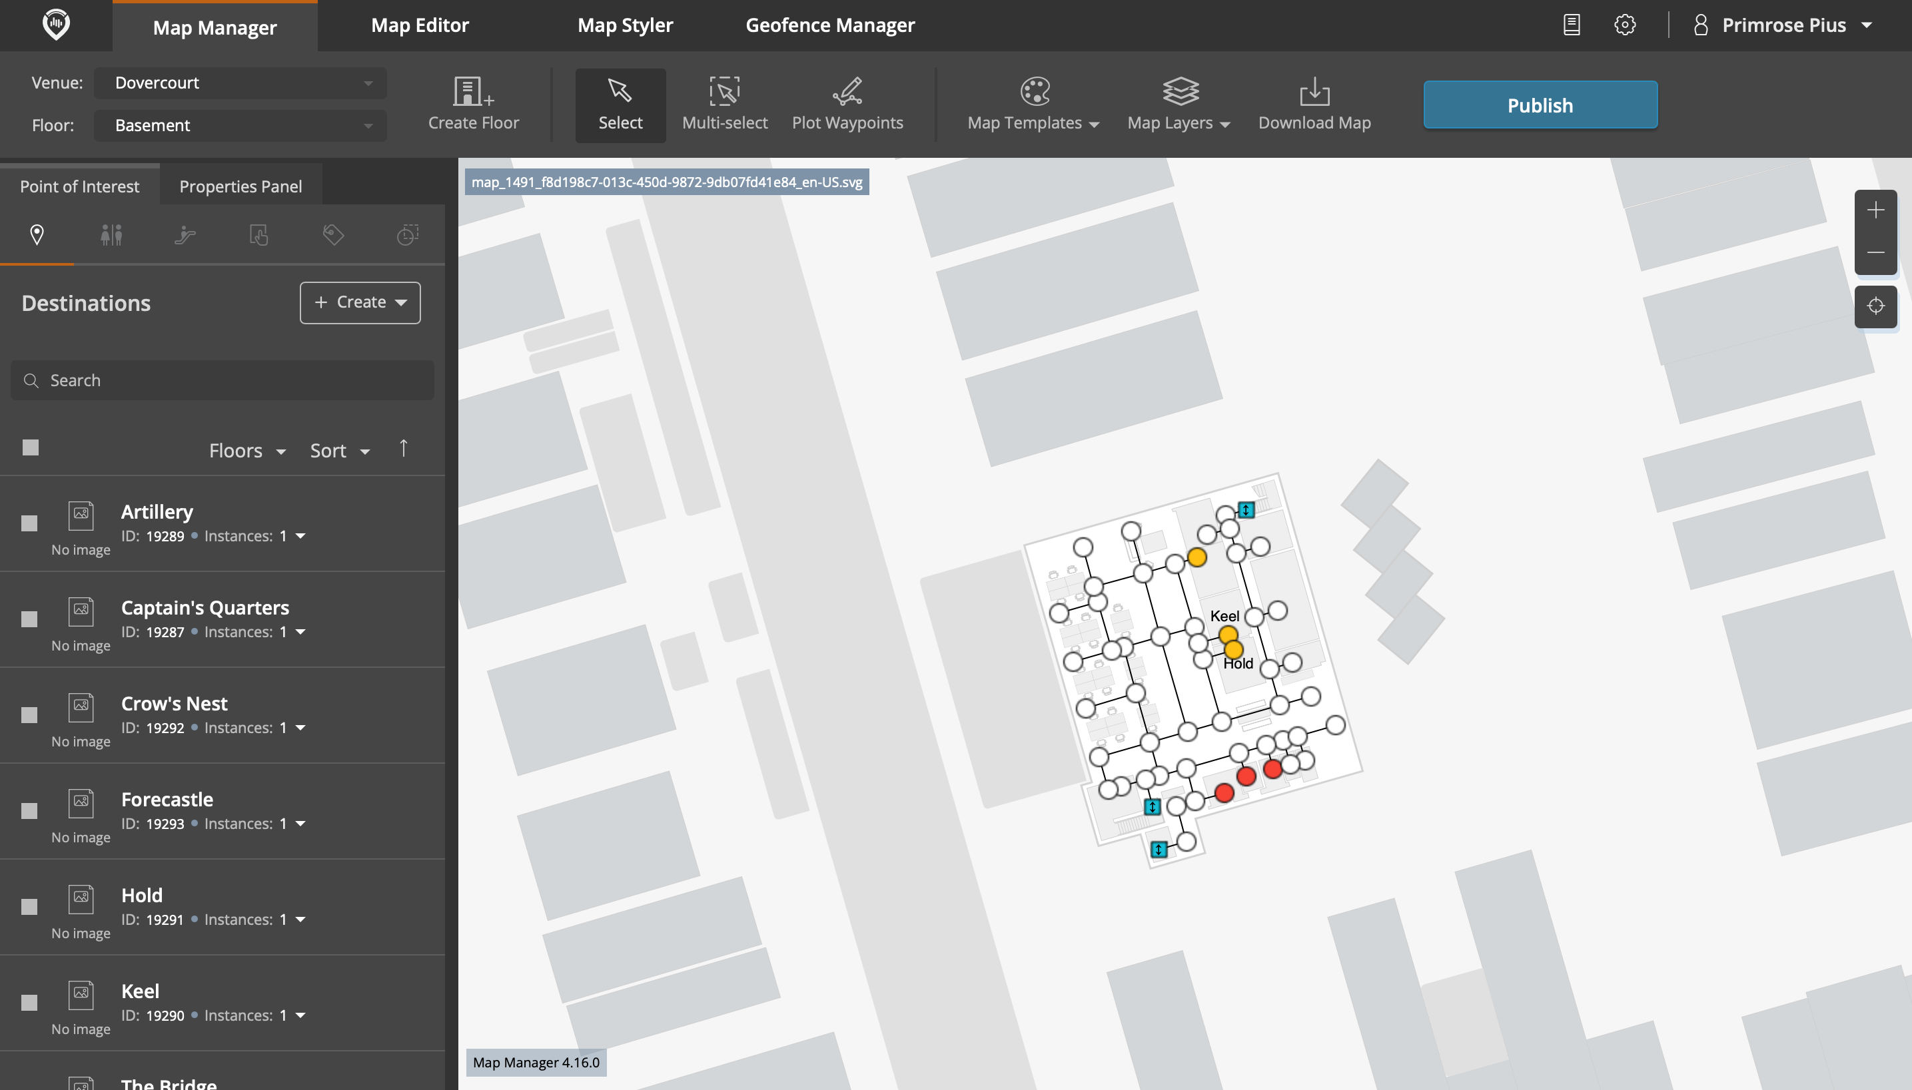Click the Download Map button
Viewport: 1912px width, 1090px height.
(x=1314, y=104)
